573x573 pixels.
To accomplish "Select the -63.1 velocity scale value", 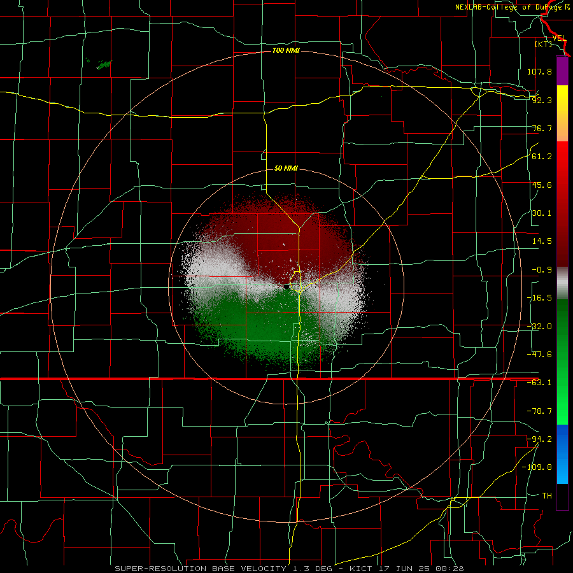I will click(539, 383).
